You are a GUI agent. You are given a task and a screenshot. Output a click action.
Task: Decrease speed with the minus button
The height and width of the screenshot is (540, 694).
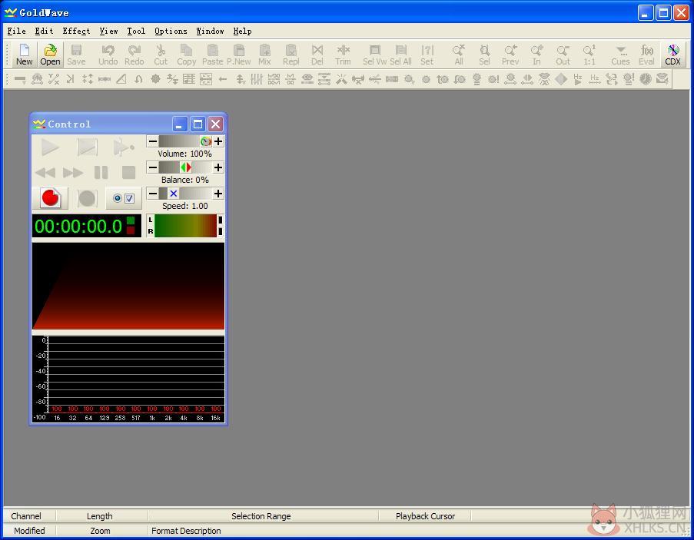[x=153, y=194]
